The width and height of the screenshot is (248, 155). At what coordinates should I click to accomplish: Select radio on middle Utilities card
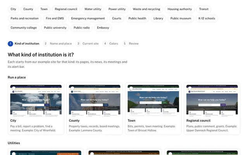click(x=92, y=154)
